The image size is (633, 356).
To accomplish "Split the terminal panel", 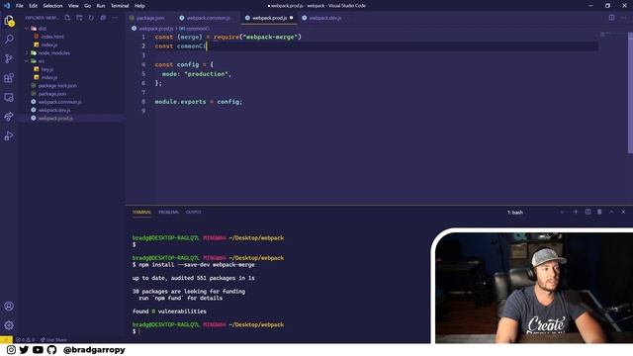I will [588, 212].
